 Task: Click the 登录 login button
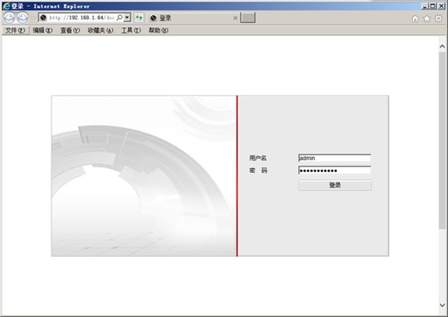pos(335,185)
